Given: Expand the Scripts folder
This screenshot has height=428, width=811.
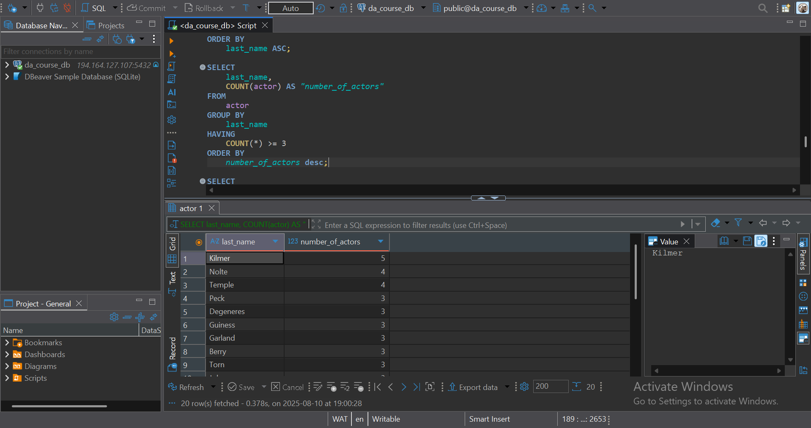Looking at the screenshot, I should tap(7, 378).
